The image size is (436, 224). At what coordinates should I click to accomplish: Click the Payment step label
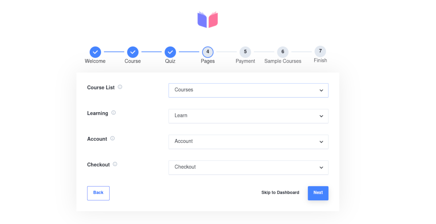tap(245, 61)
